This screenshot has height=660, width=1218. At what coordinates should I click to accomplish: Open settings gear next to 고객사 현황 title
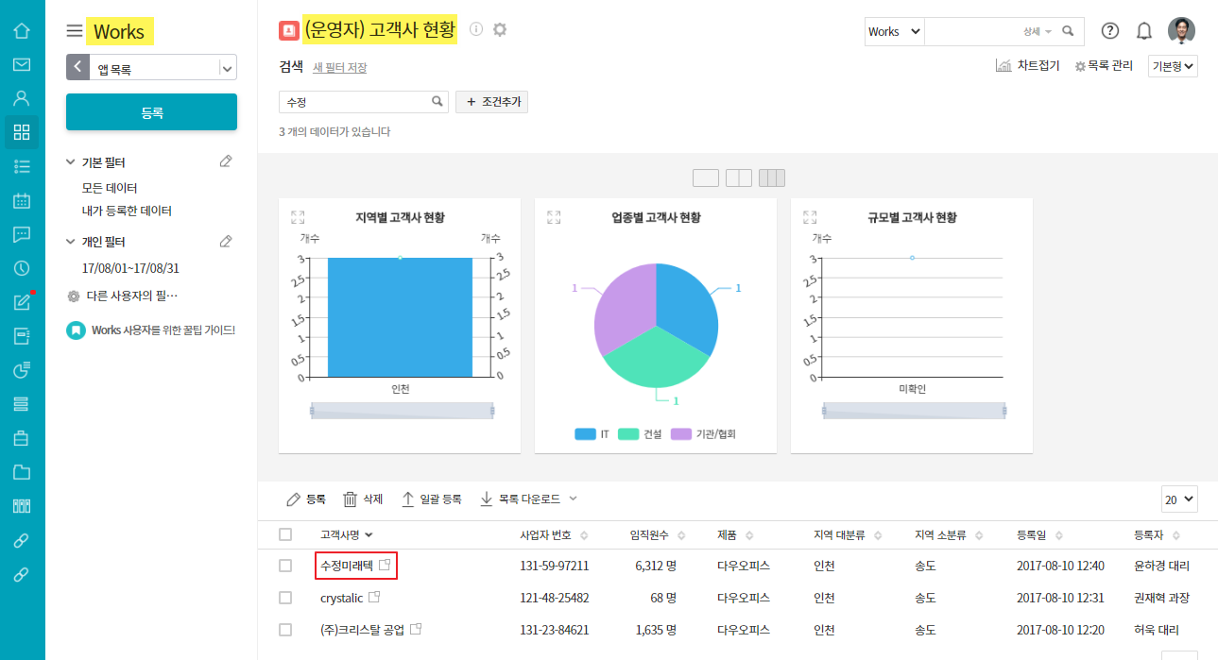(500, 29)
